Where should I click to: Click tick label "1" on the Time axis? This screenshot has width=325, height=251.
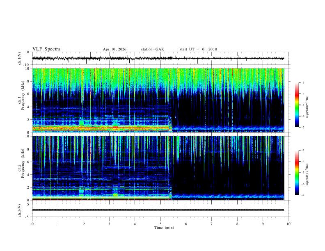(58, 224)
